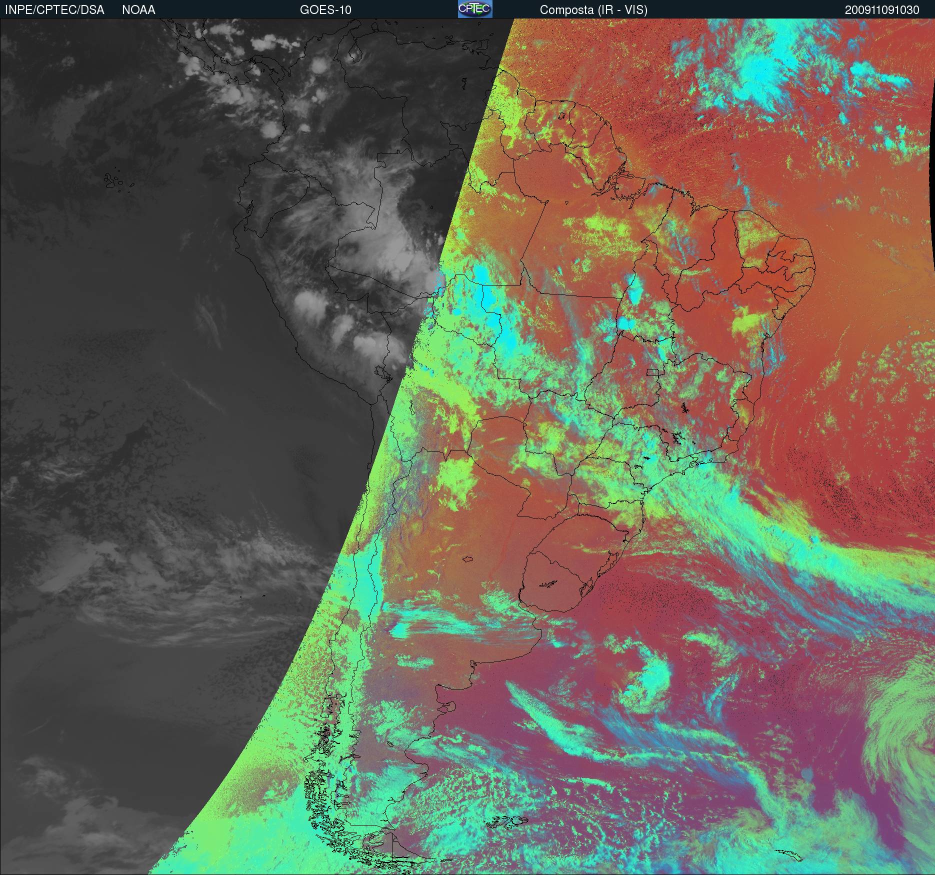The width and height of the screenshot is (935, 875).
Task: Click the INPE/CPTEC/DSA header text
Action: coord(54,10)
